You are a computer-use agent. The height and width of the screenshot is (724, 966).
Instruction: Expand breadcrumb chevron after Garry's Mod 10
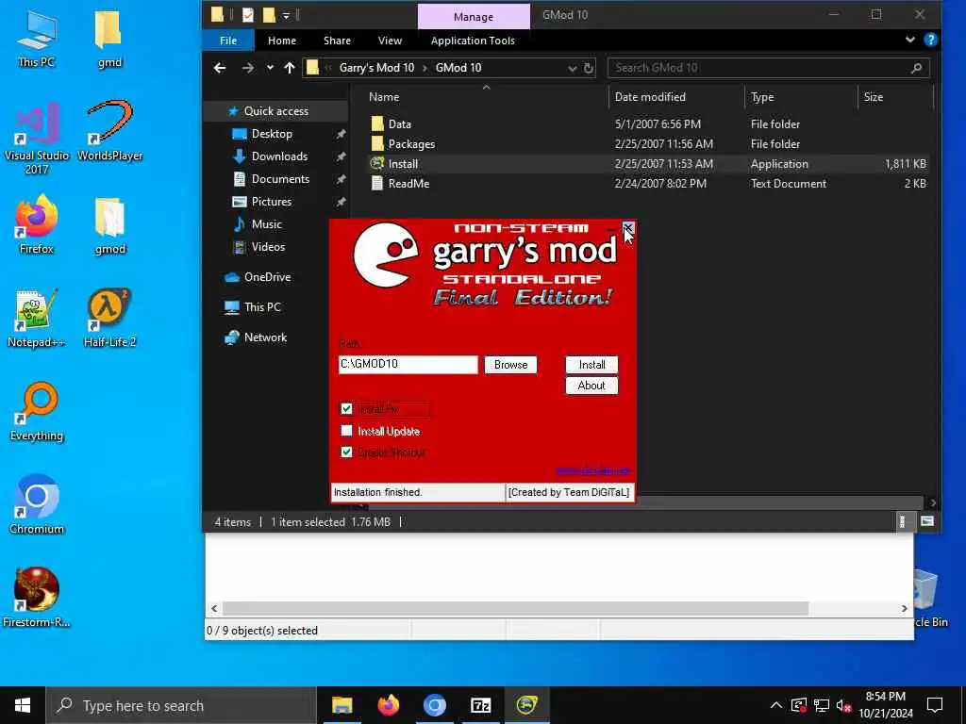coord(425,68)
